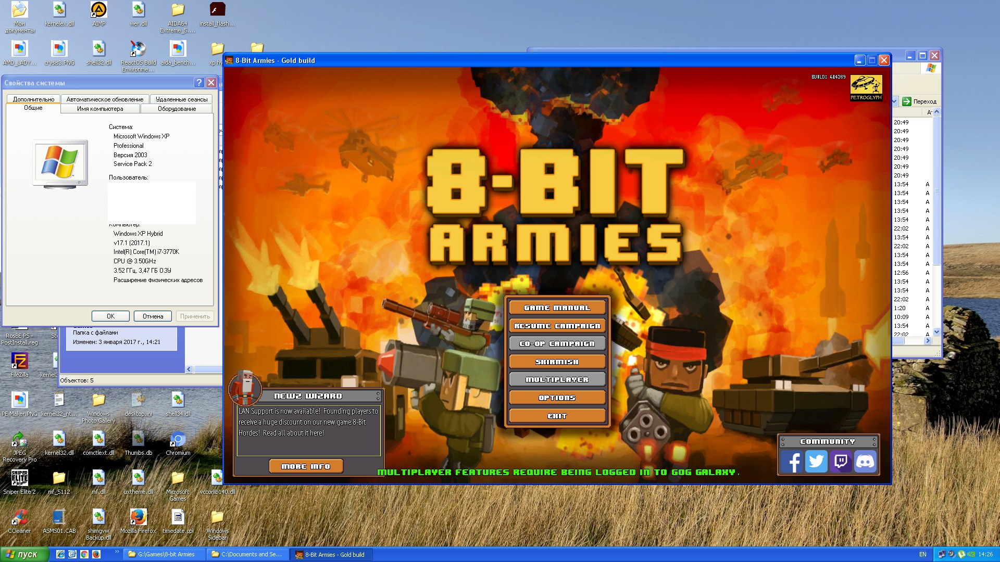This screenshot has width=1000, height=562.
Task: Click the horizontal scroll left arrow in folder window
Action: click(189, 369)
